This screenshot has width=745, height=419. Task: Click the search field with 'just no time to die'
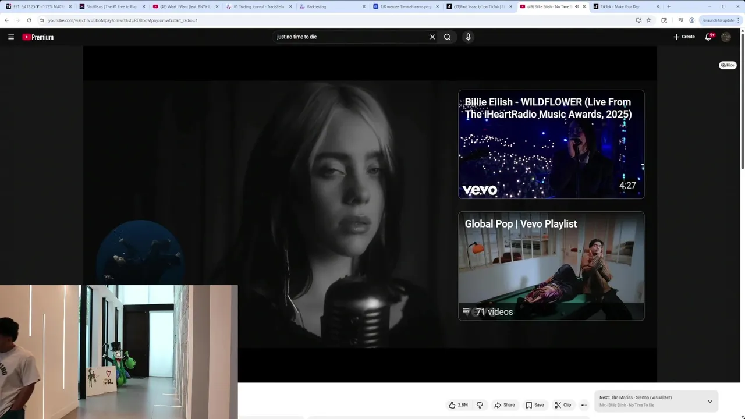351,37
